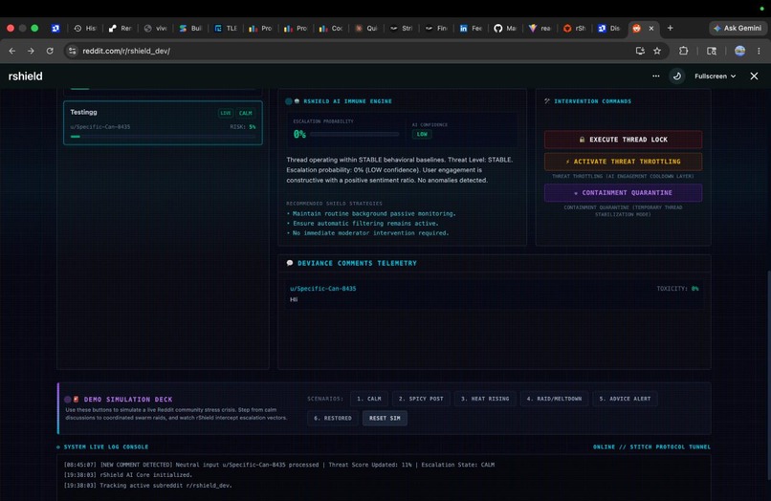771x501 pixels.
Task: Activate Threat Throttling
Action: click(x=623, y=162)
